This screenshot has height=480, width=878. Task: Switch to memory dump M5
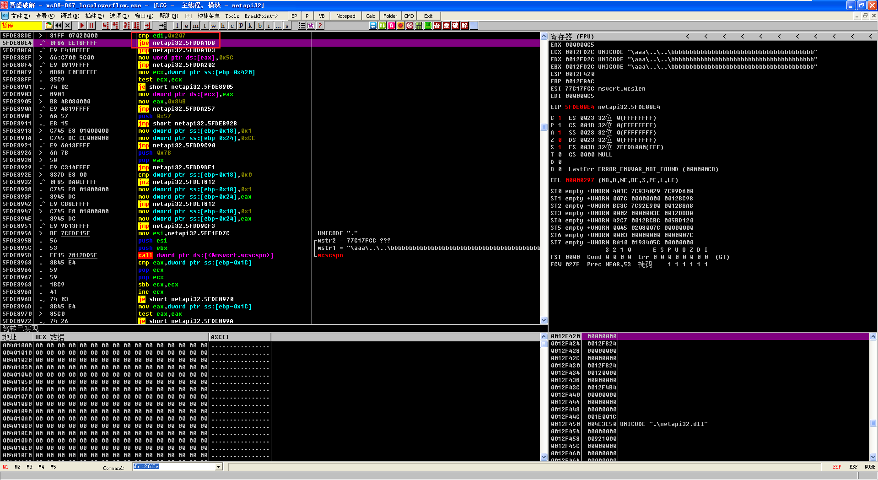point(53,467)
